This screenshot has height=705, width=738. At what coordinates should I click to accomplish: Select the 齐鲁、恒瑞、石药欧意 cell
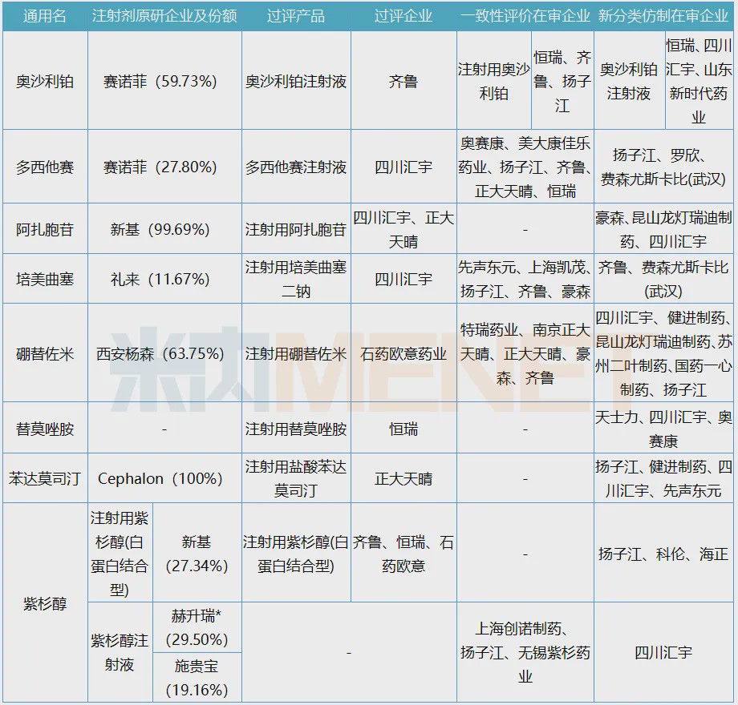click(403, 554)
